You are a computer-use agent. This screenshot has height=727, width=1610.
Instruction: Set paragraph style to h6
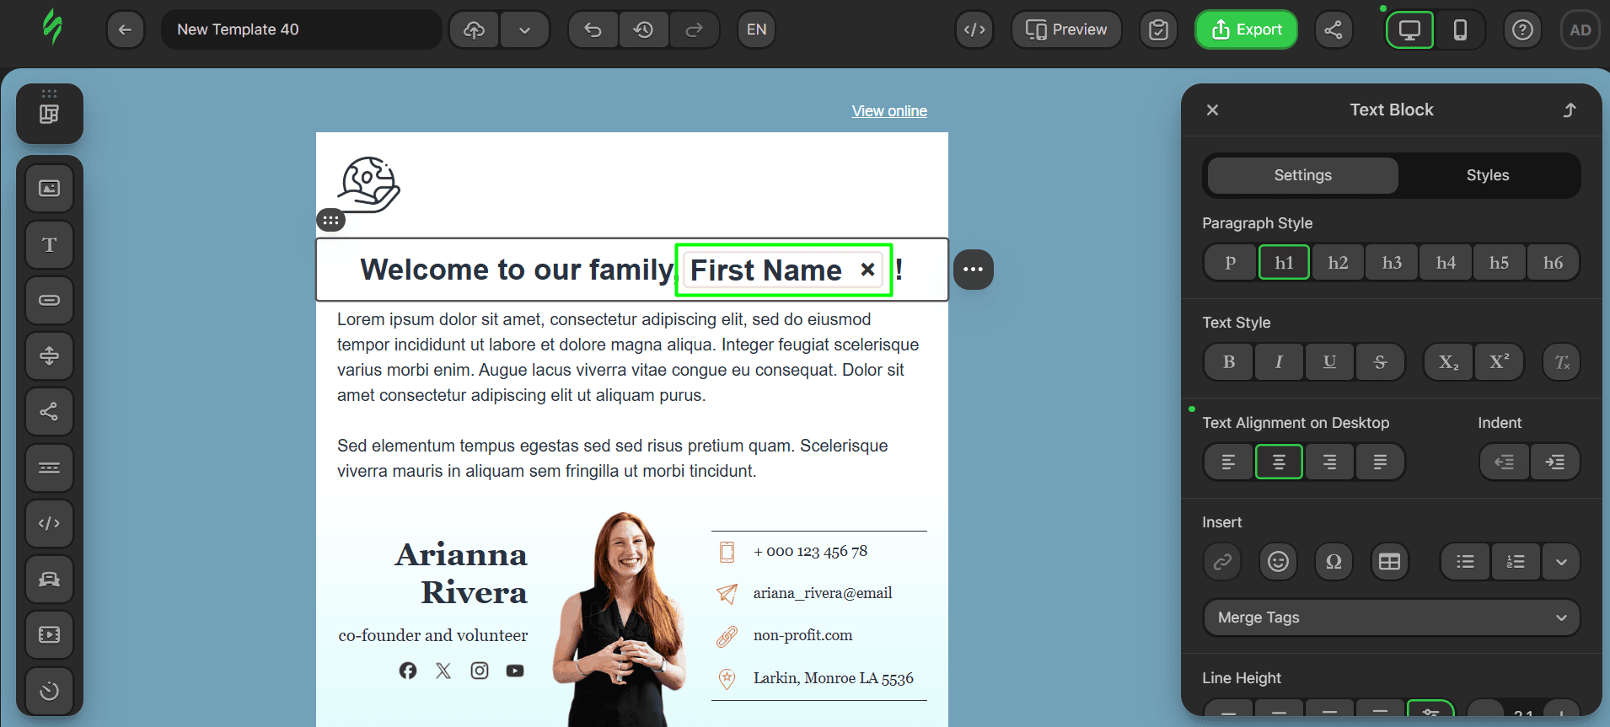[x=1553, y=263]
